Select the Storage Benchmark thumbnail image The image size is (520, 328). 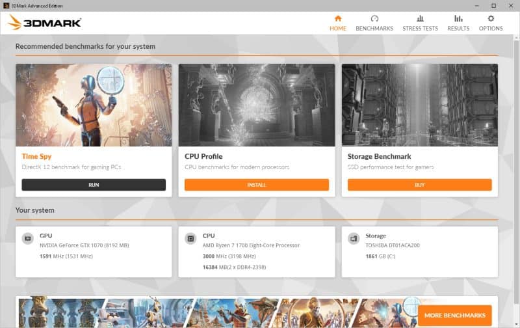(420, 105)
